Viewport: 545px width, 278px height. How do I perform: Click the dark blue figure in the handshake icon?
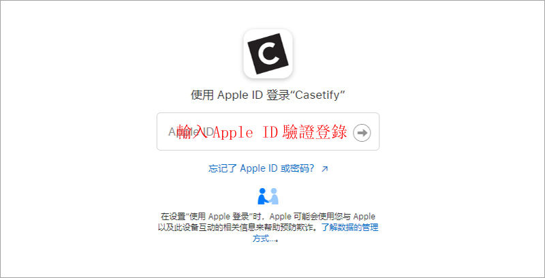point(263,196)
